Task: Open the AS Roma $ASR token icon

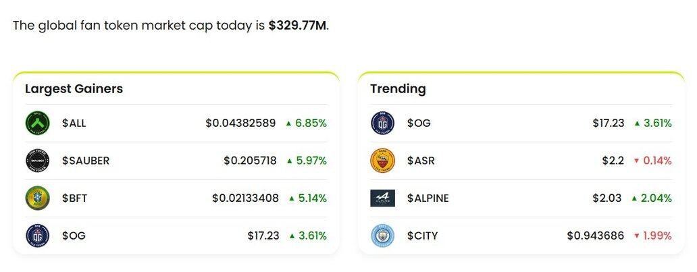Action: pos(383,161)
